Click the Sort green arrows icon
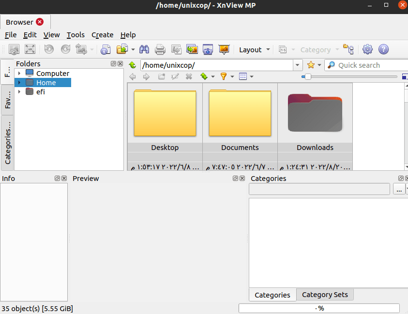 (204, 76)
